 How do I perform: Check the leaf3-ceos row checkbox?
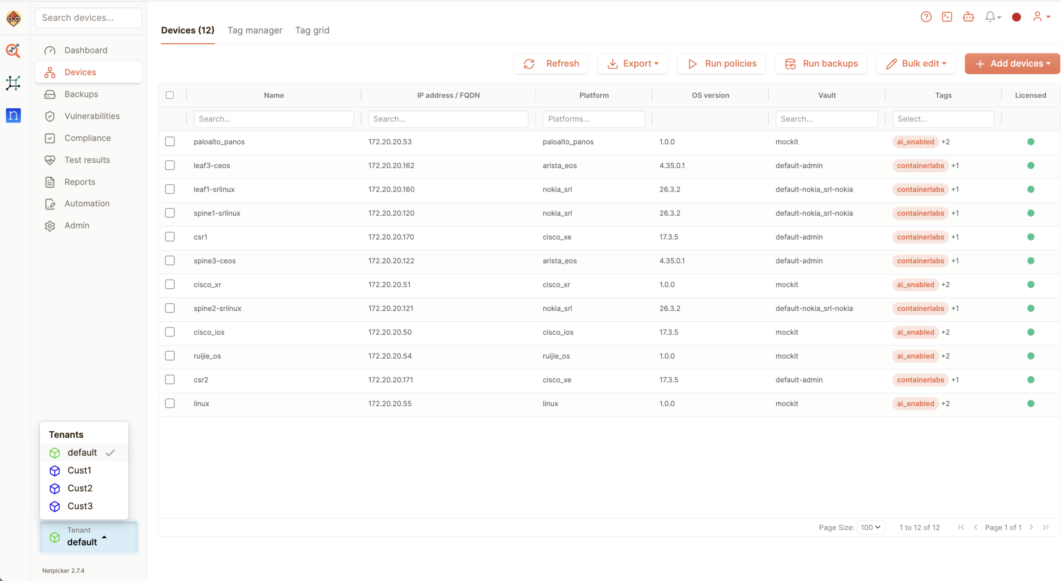pos(170,166)
